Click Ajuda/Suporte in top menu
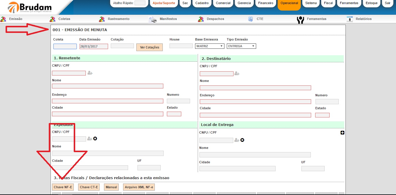Image resolution: width=396 pixels, height=195 pixels. click(x=164, y=3)
